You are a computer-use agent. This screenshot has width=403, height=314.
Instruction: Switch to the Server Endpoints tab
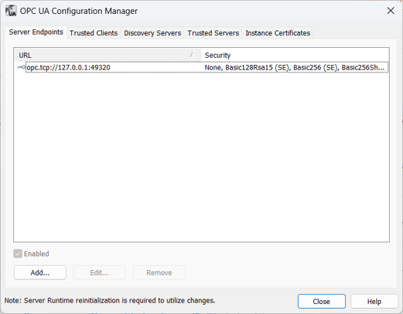coord(36,32)
